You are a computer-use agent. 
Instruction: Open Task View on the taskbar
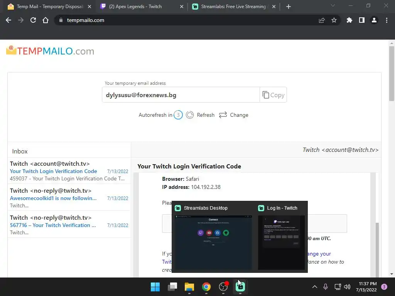pos(172,287)
